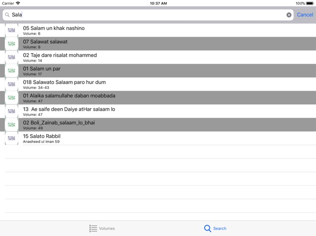Tap artwork icon for Salam un khak nashino
Screen dimensions: 316x236
[x=11, y=30]
